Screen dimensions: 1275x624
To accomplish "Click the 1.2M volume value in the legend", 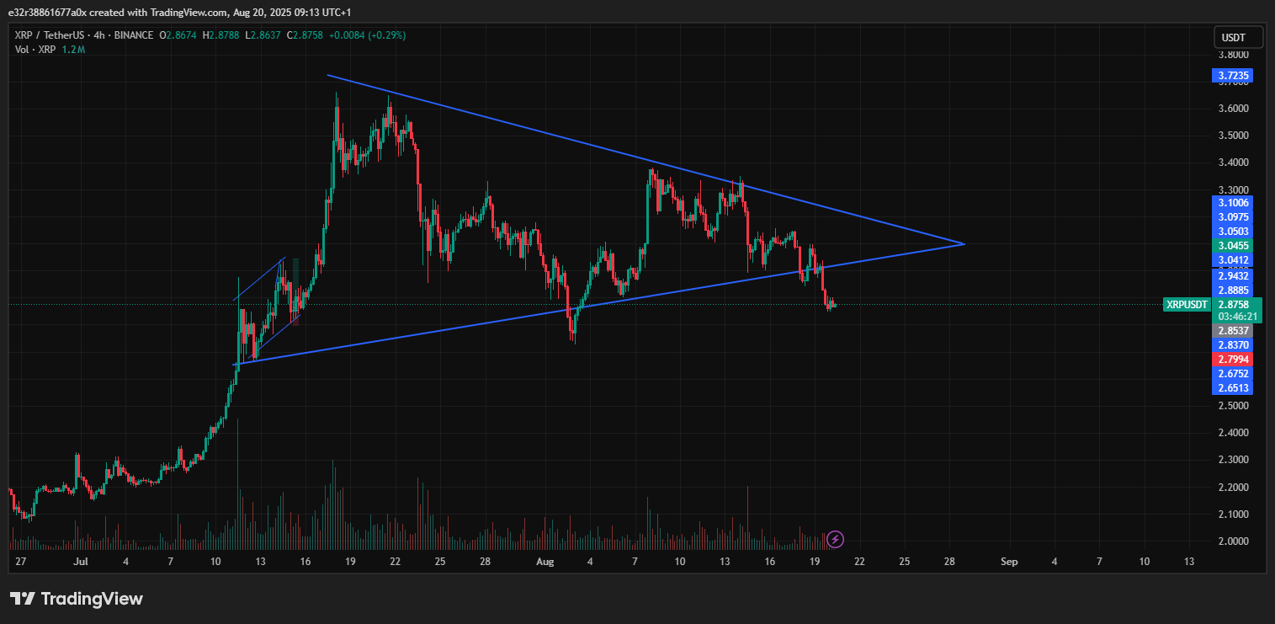I will point(72,49).
